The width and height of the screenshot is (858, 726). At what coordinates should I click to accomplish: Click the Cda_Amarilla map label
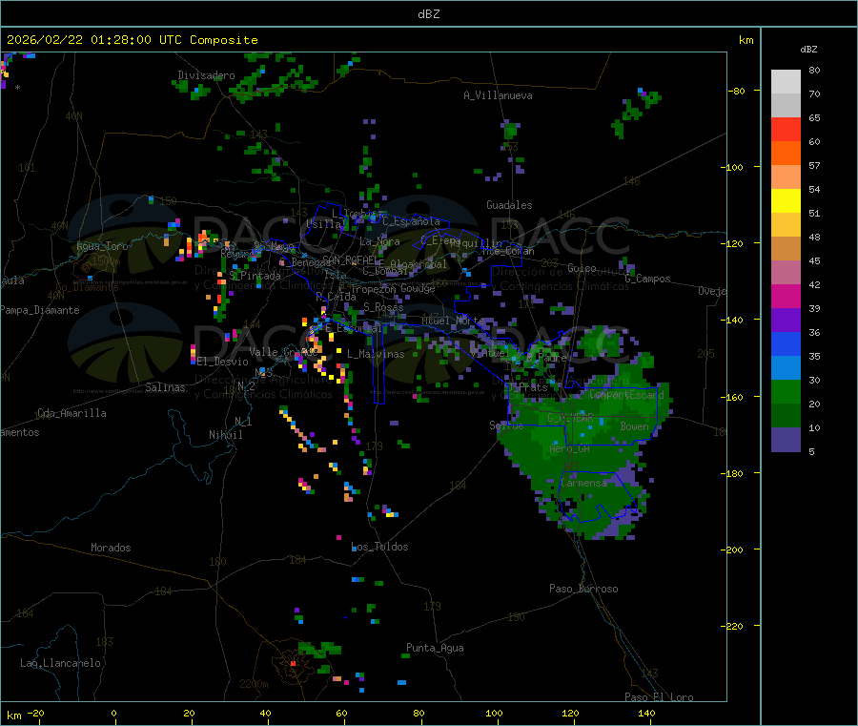71,413
